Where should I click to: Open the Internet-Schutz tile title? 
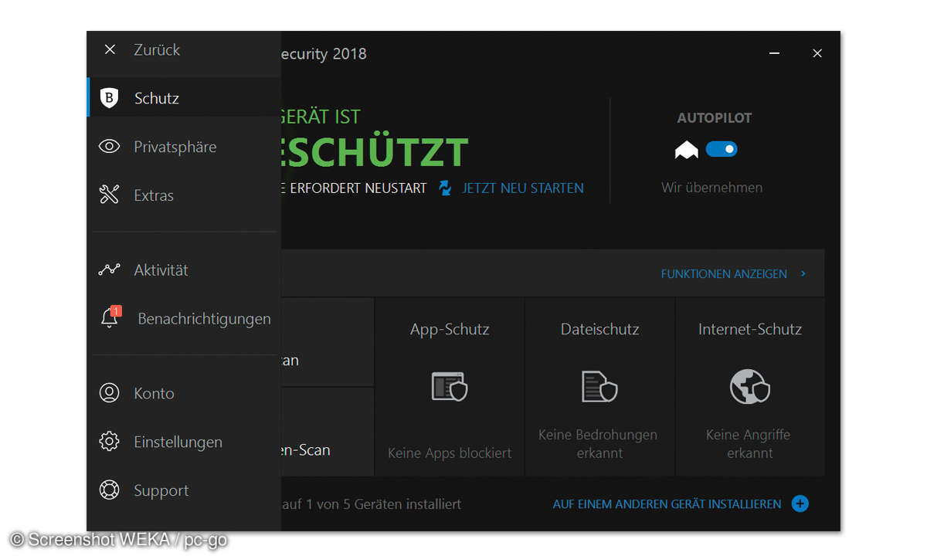click(750, 329)
